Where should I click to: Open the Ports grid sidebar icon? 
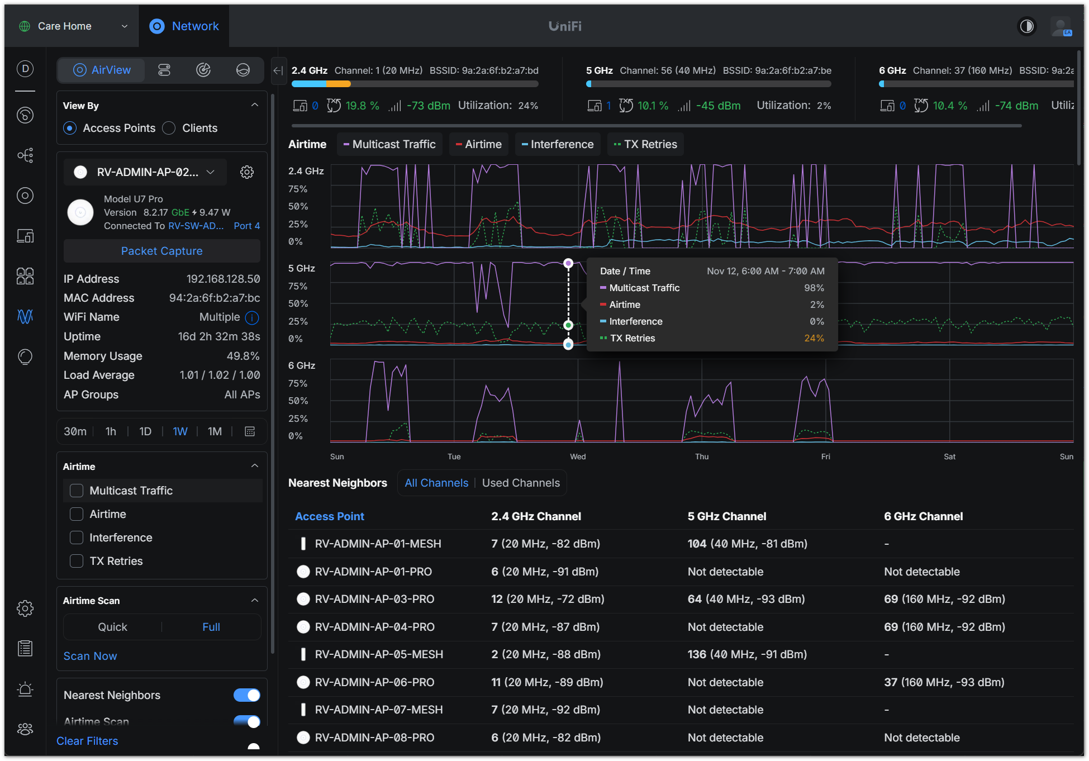(x=25, y=276)
